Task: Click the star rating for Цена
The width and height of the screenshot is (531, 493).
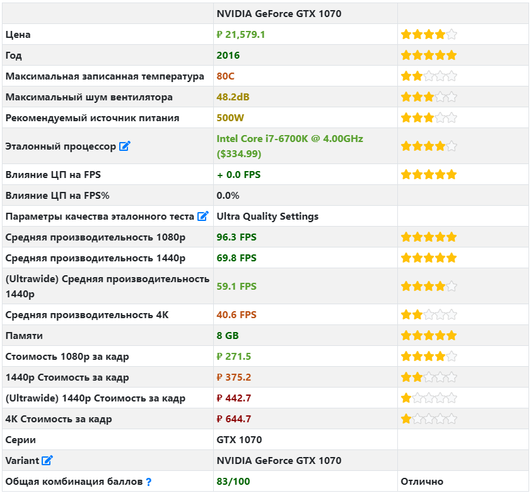Action: (x=429, y=34)
